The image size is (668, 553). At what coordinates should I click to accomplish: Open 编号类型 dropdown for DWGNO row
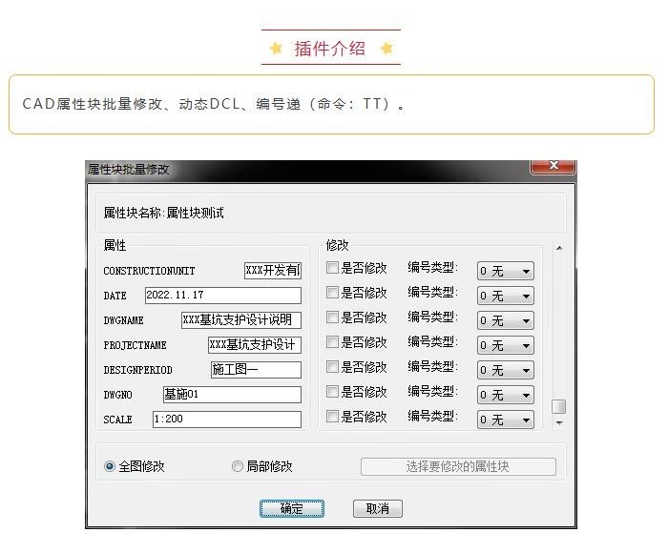point(505,395)
